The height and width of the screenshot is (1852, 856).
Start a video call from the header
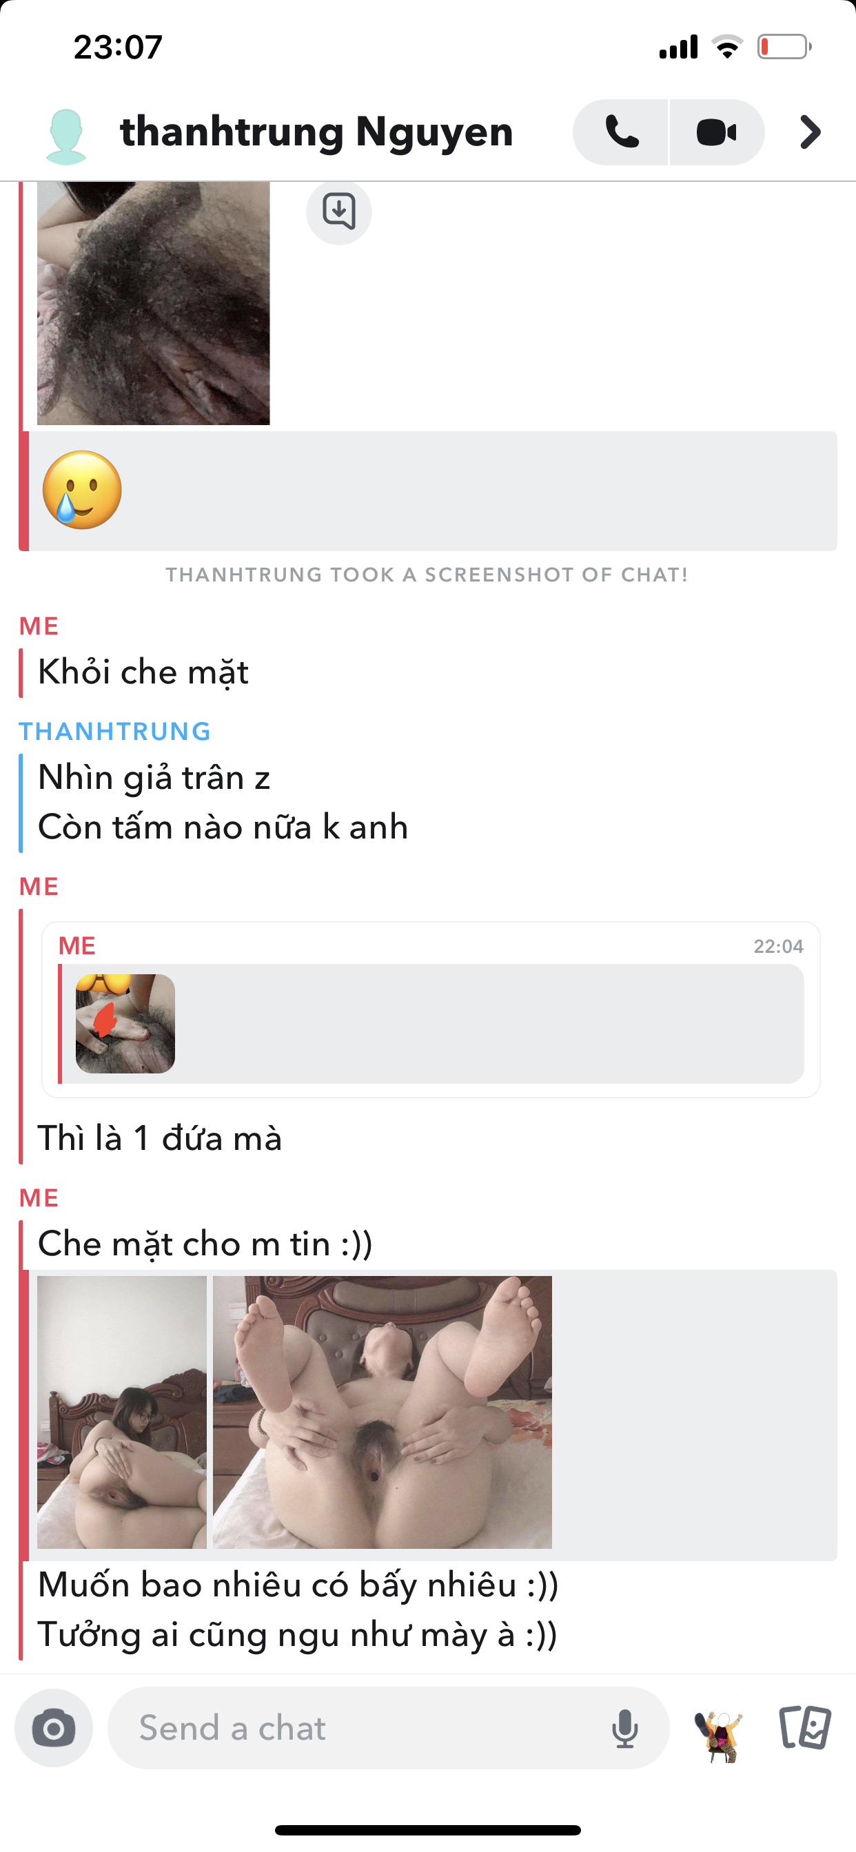pos(717,132)
